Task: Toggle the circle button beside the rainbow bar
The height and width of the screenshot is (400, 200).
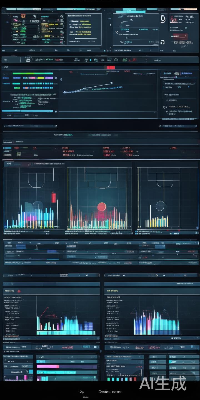Action: click(x=56, y=78)
